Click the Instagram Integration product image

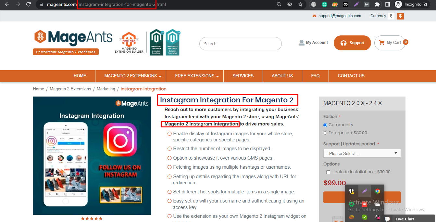[92, 156]
